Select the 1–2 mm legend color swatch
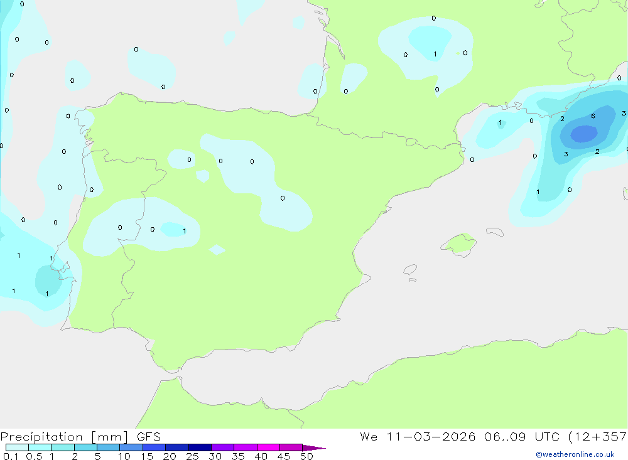628x460 pixels. 62,447
